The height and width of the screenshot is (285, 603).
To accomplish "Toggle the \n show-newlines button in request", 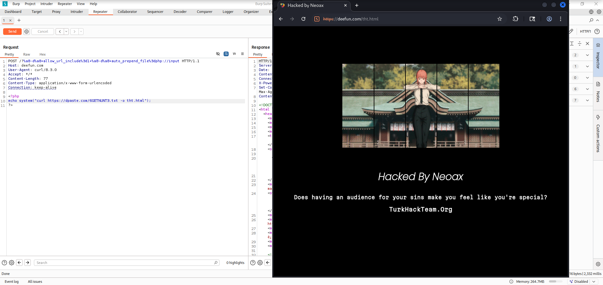I will [234, 54].
